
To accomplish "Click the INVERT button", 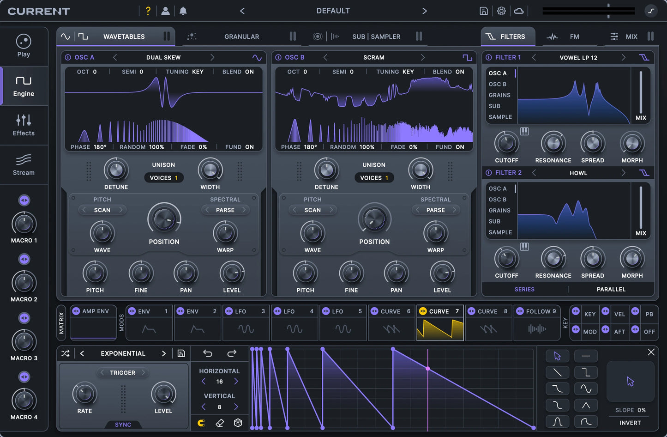I will (630, 423).
